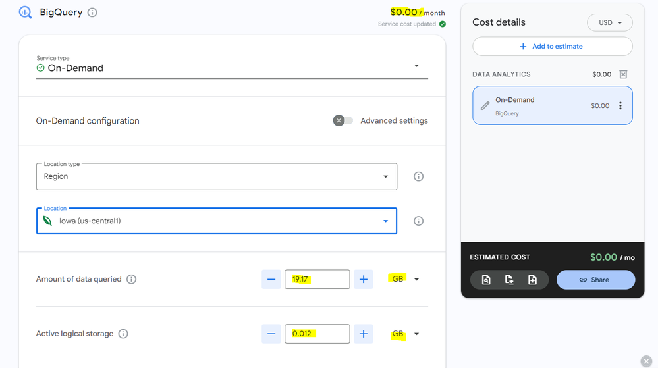Open GB unit dropdown for active storage
Image resolution: width=658 pixels, height=368 pixels.
pos(405,334)
